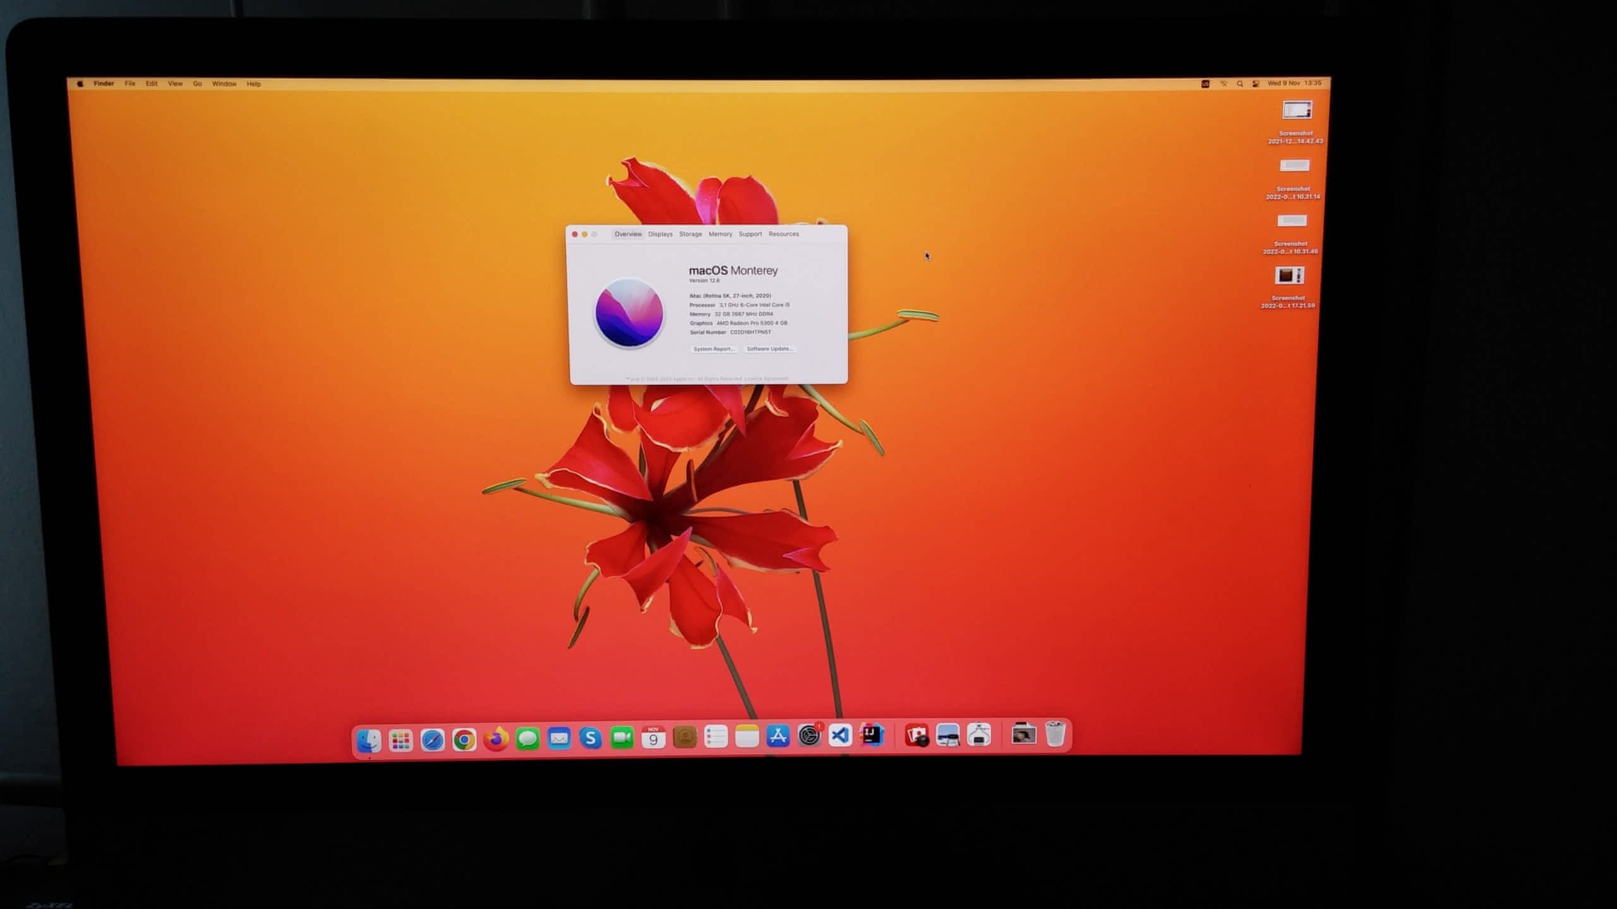
Task: Open Firefox browser in dock
Action: tap(496, 739)
